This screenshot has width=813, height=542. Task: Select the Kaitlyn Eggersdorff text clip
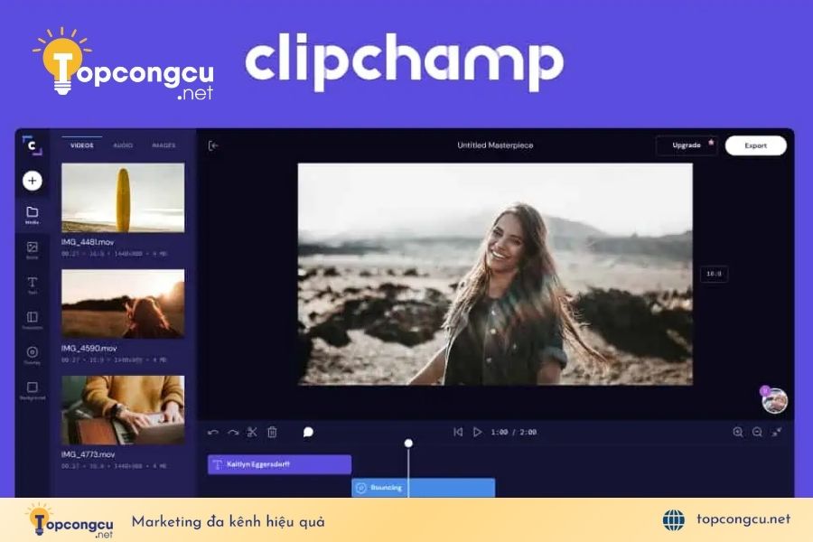[x=279, y=464]
